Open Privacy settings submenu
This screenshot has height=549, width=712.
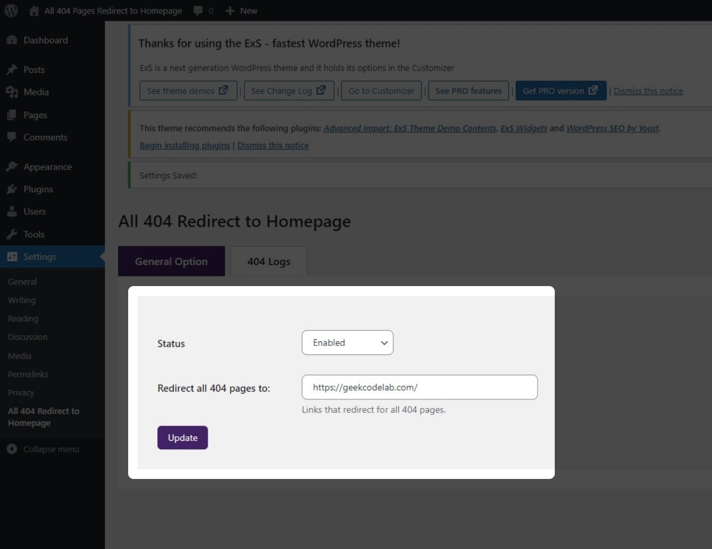pos(21,393)
